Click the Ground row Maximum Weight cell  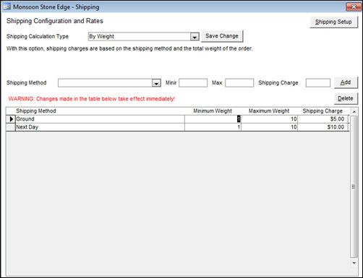click(x=269, y=119)
